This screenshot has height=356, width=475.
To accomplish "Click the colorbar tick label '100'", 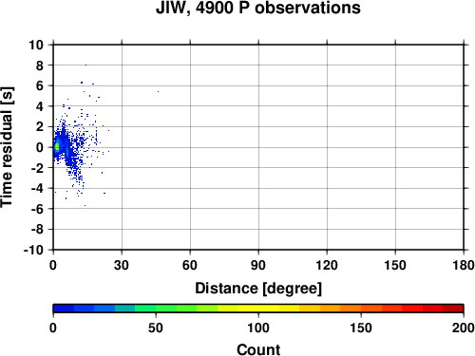I will (x=258, y=328).
